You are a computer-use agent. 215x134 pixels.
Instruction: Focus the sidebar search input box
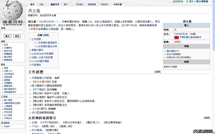(x=12, y=32)
